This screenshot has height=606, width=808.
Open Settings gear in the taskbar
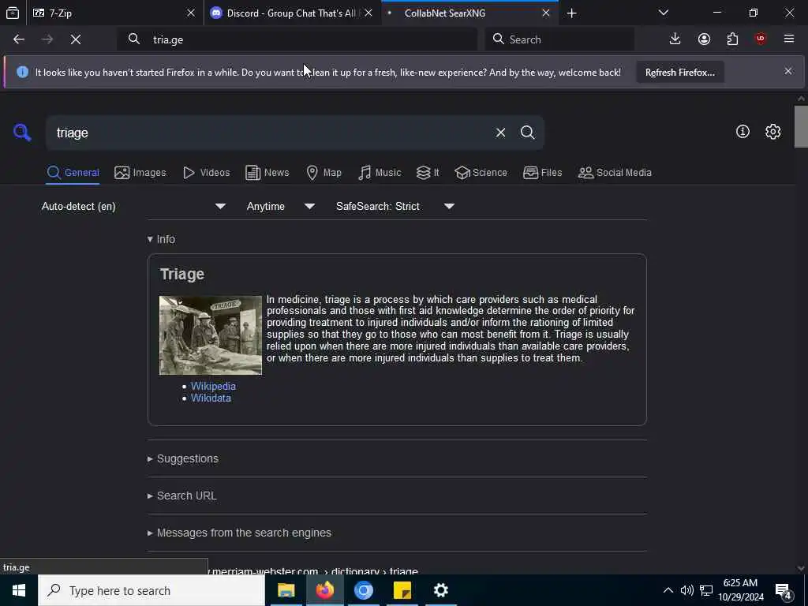pos(440,590)
